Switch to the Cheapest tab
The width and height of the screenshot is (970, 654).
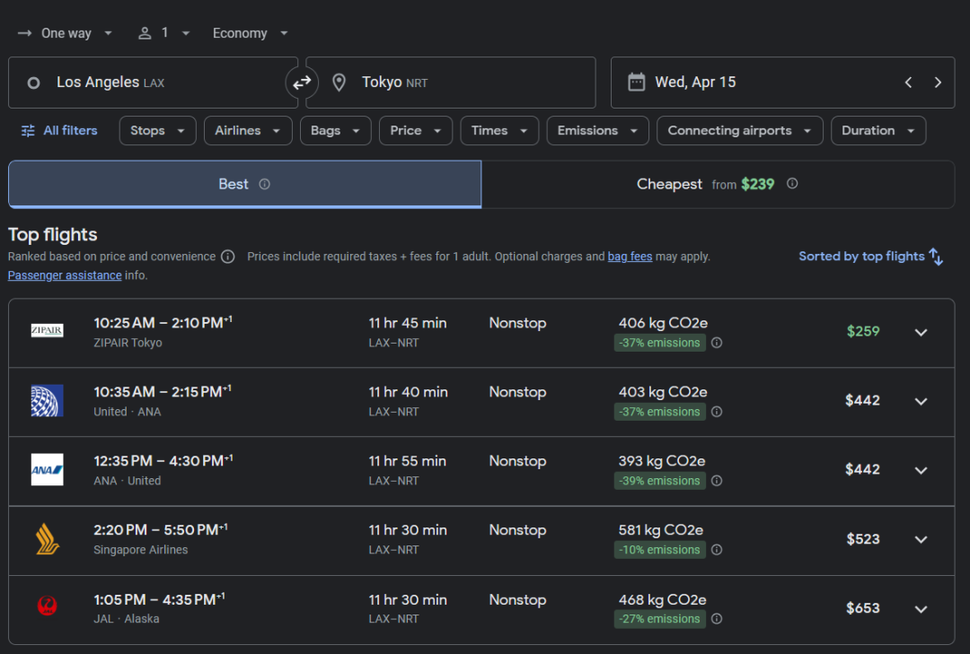pyautogui.click(x=717, y=184)
